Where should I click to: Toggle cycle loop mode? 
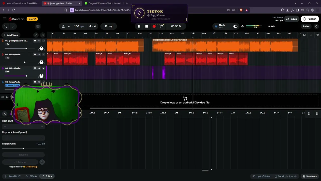coord(162,26)
